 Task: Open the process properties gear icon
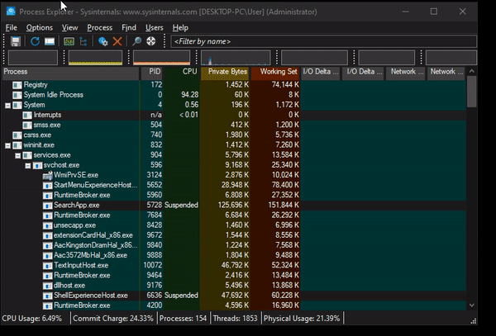(103, 41)
